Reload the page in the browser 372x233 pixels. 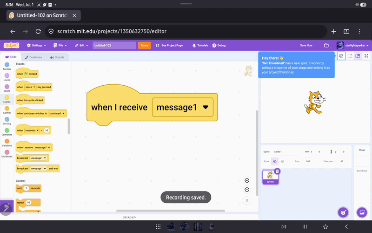(x=38, y=31)
